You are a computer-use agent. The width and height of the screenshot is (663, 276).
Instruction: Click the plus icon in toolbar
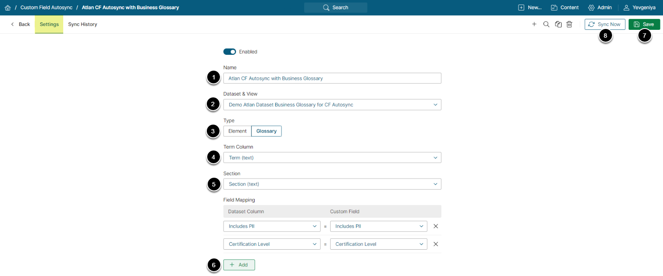(x=534, y=25)
